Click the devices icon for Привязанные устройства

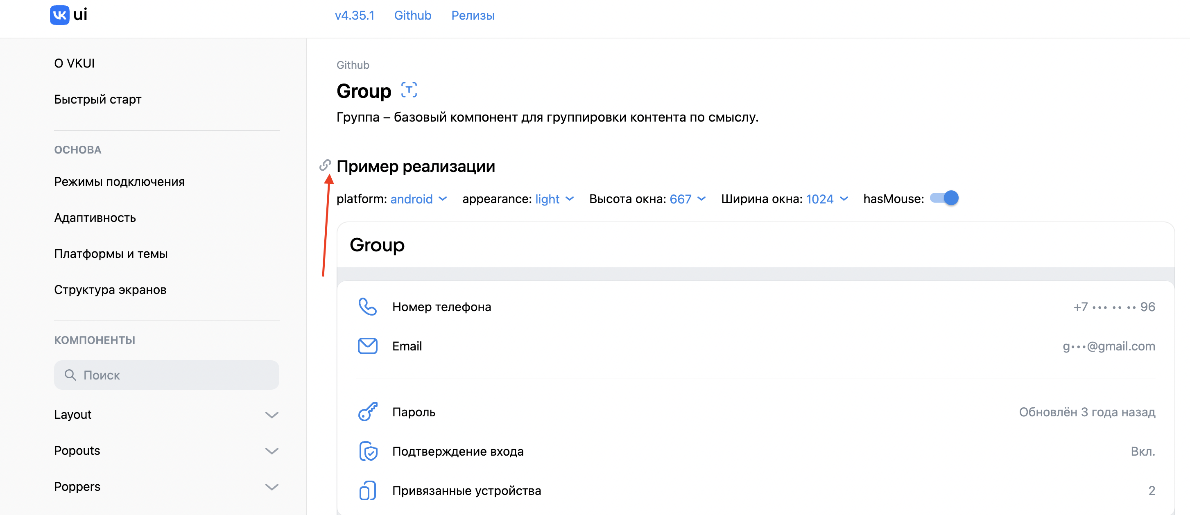(x=367, y=490)
